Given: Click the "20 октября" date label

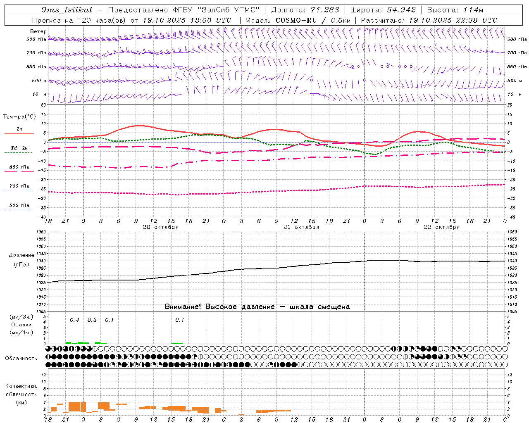Looking at the screenshot, I should [x=161, y=227].
